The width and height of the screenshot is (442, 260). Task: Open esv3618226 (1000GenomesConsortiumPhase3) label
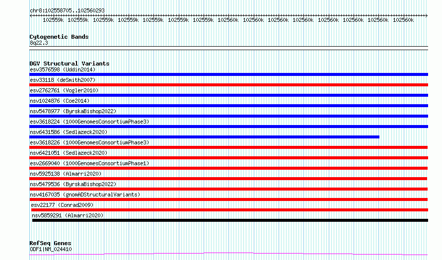89,142
